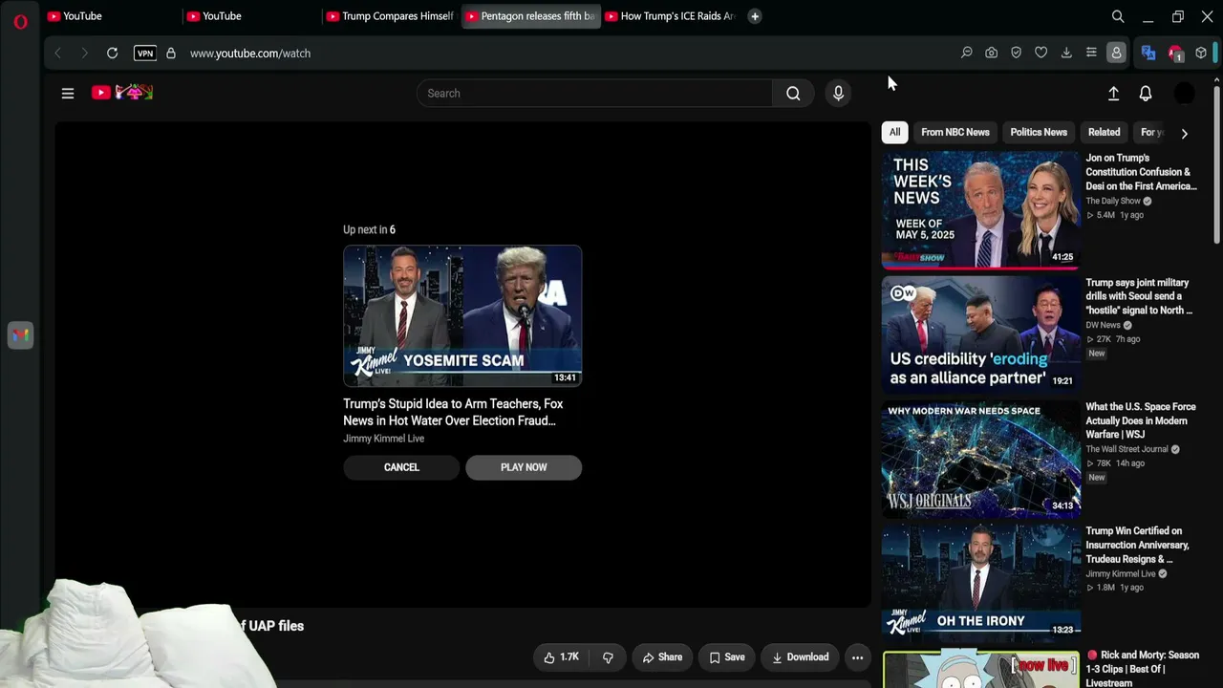Share this video

pyautogui.click(x=662, y=657)
